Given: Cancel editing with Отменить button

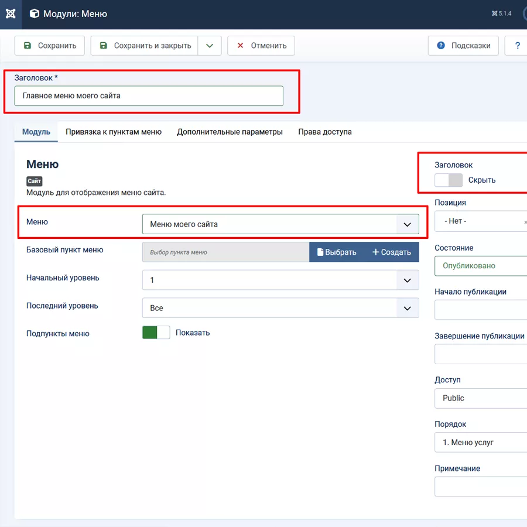Looking at the screenshot, I should coord(261,46).
